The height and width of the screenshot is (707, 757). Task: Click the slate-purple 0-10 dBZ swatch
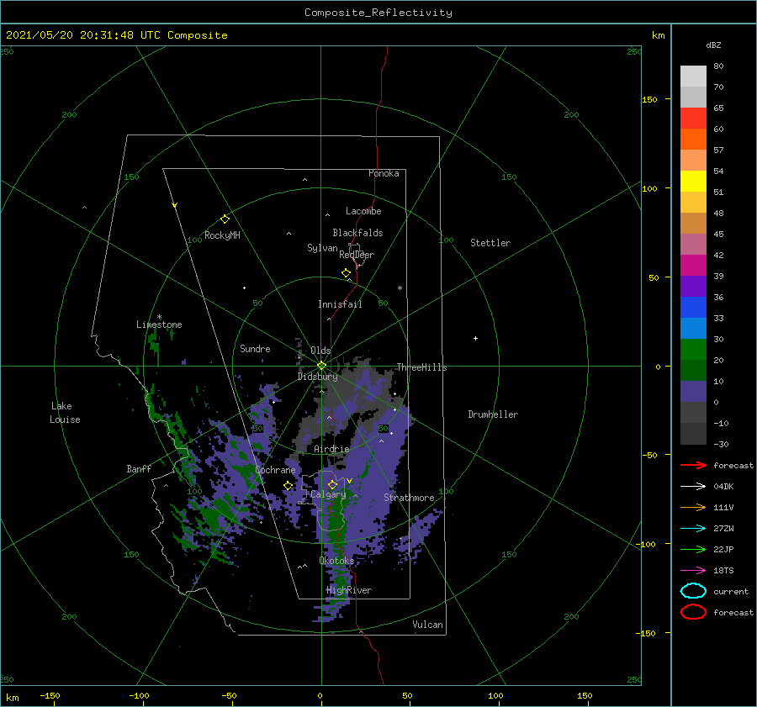click(x=693, y=392)
